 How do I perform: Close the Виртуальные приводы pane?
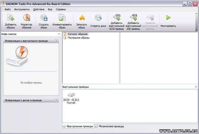196,87
